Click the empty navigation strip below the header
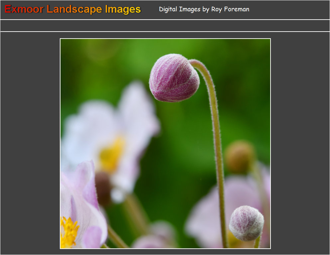The height and width of the screenshot is (255, 330). click(165, 26)
